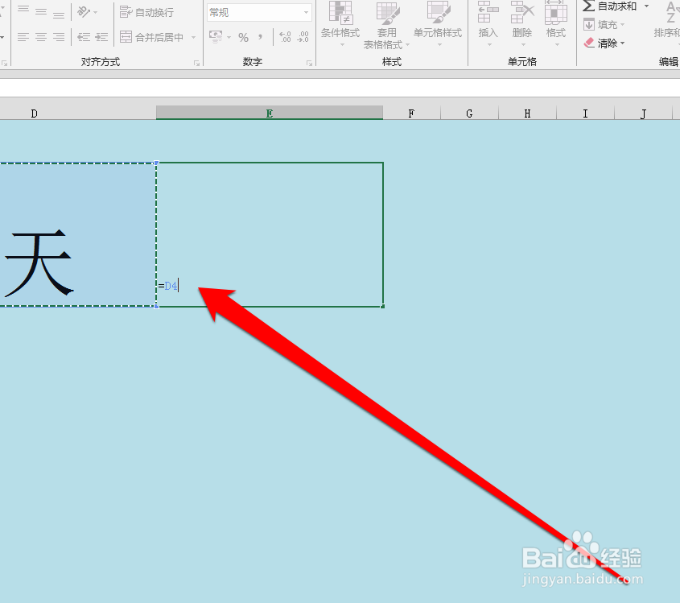This screenshot has height=603, width=680.
Task: Increase decimal places
Action: [x=285, y=37]
